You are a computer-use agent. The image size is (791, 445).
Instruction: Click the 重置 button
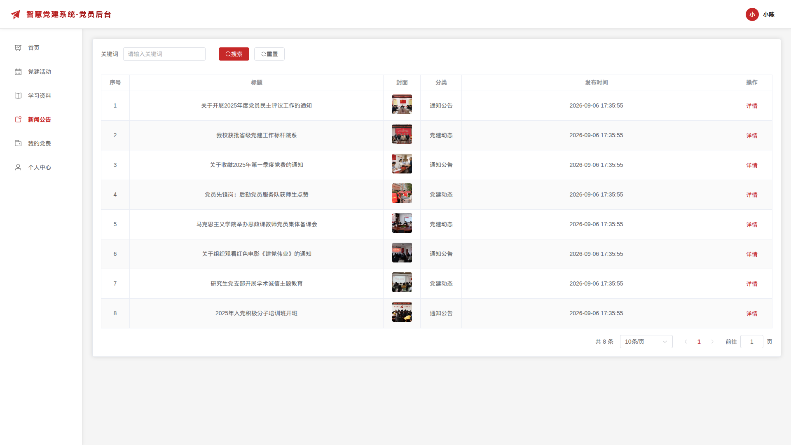click(x=269, y=54)
